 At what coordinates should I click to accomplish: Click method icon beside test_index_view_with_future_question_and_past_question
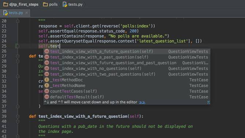tap(47, 63)
